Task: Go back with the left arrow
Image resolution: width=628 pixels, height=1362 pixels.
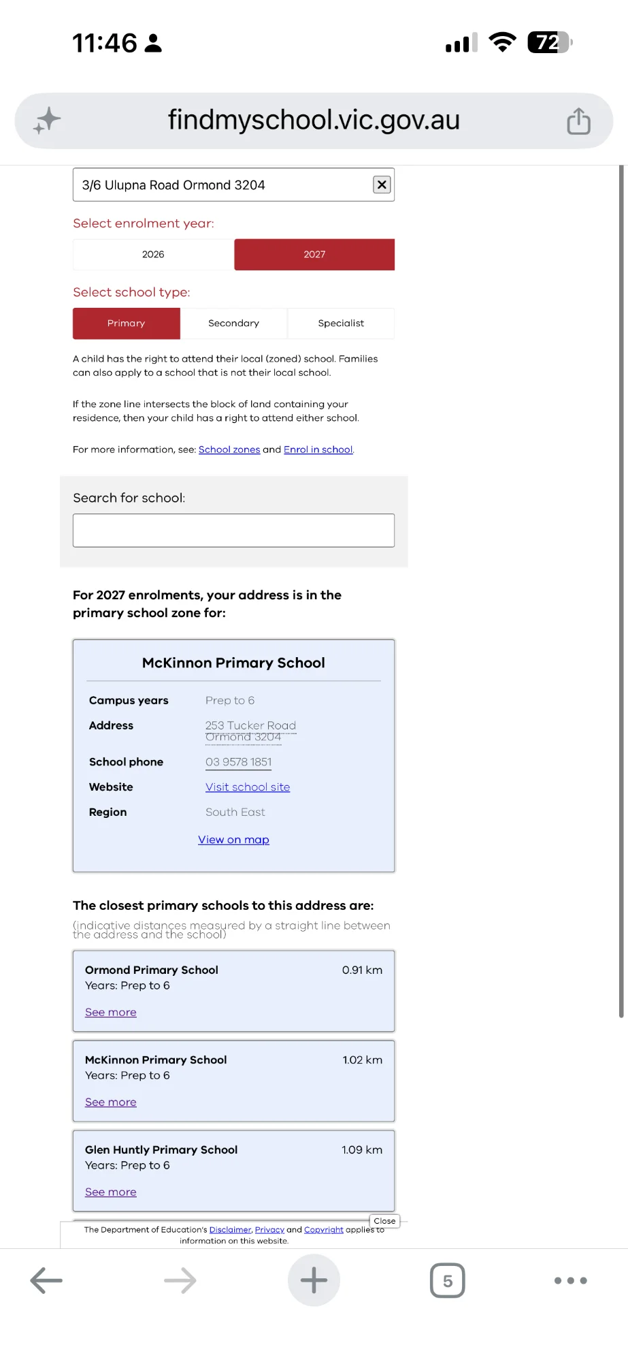Action: [46, 1280]
